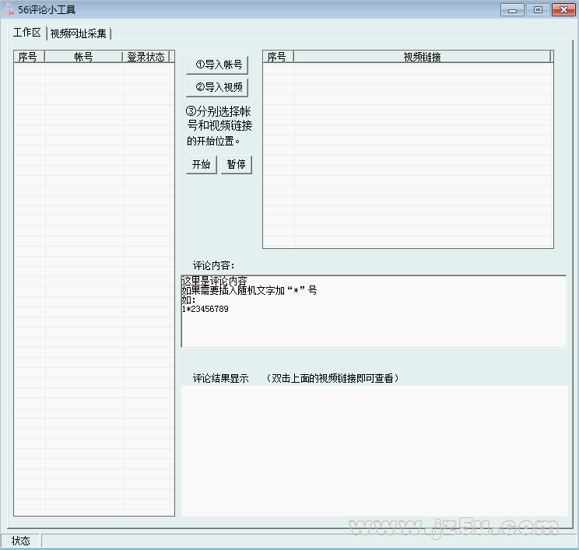Click the ①导入帐号 button
The width and height of the screenshot is (579, 550).
217,65
